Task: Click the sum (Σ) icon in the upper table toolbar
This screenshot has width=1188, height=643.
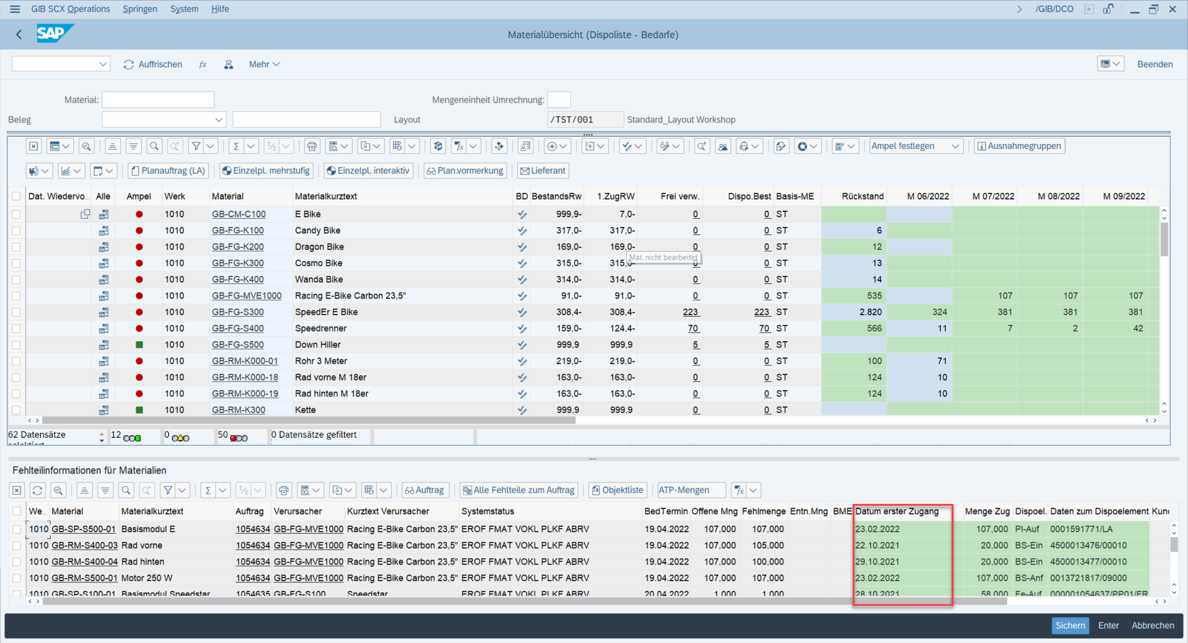Action: click(x=236, y=147)
